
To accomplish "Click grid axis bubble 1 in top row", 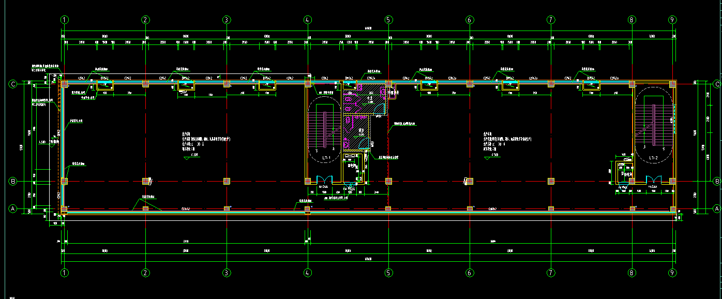I will coord(65,20).
